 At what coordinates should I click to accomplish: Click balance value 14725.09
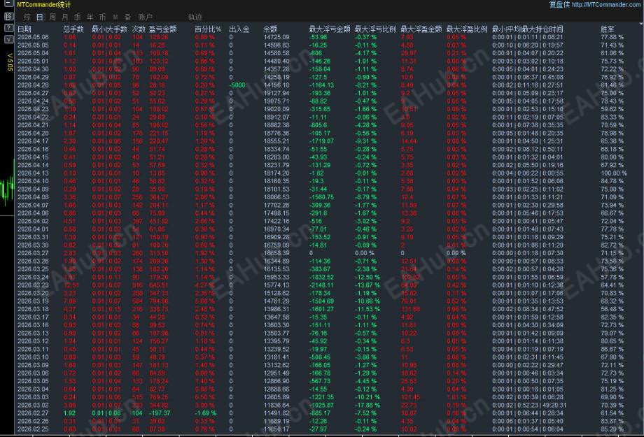tap(276, 37)
